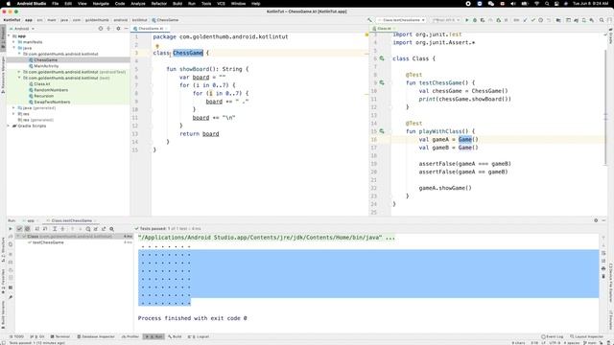614x345 pixels.
Task: Click run gutter icon beside testChessGame
Action: point(382,83)
